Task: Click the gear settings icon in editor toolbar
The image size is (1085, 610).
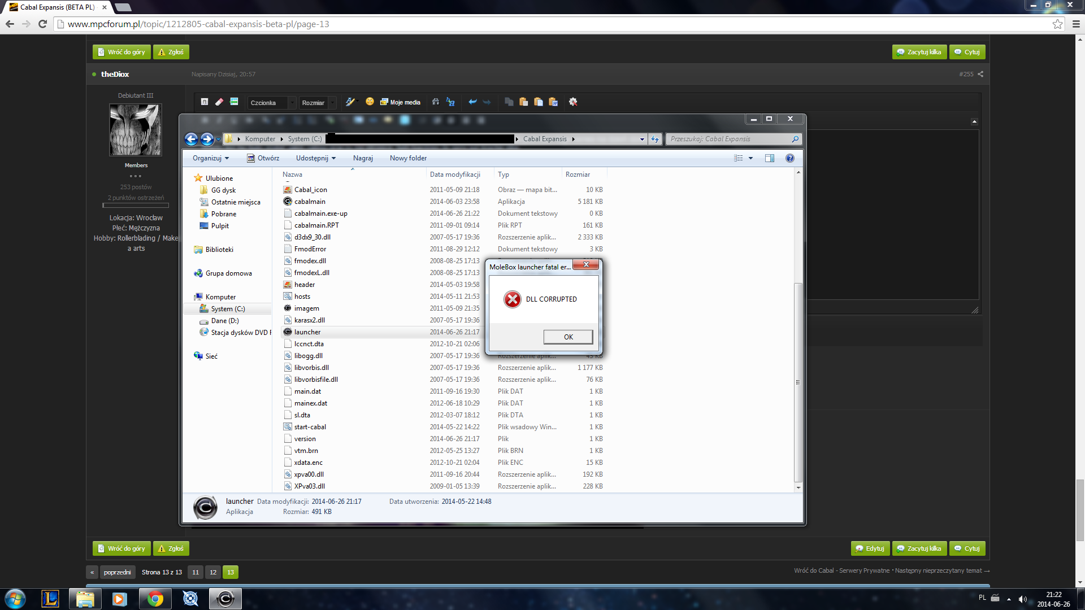Action: 573,102
